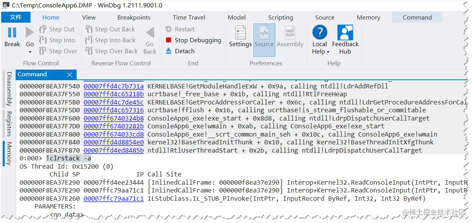Click Stop Debugging
This screenshot has height=223, width=472.
coord(193,40)
